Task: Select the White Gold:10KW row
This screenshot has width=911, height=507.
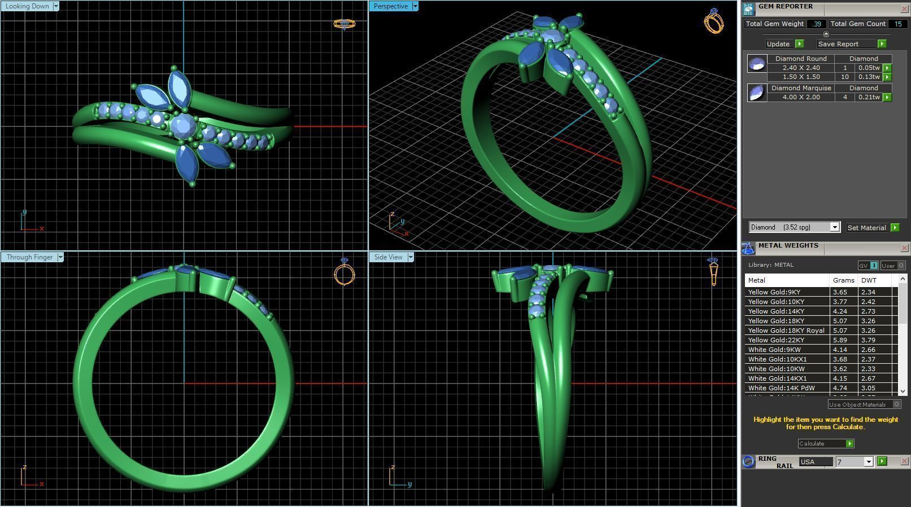Action: pyautogui.click(x=821, y=369)
